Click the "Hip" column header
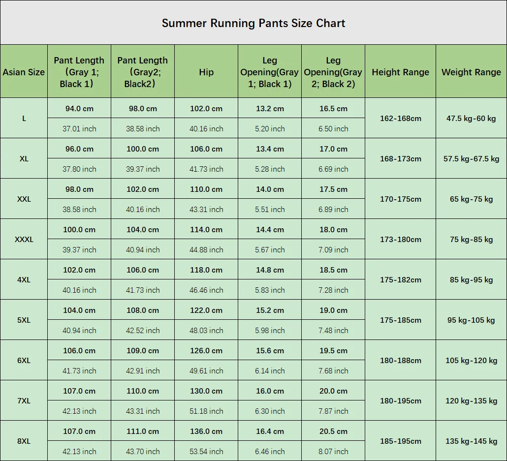The width and height of the screenshot is (507, 461). [x=206, y=72]
